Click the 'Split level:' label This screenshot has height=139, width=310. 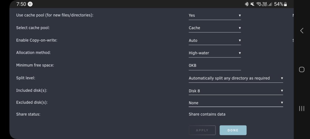pos(26,78)
